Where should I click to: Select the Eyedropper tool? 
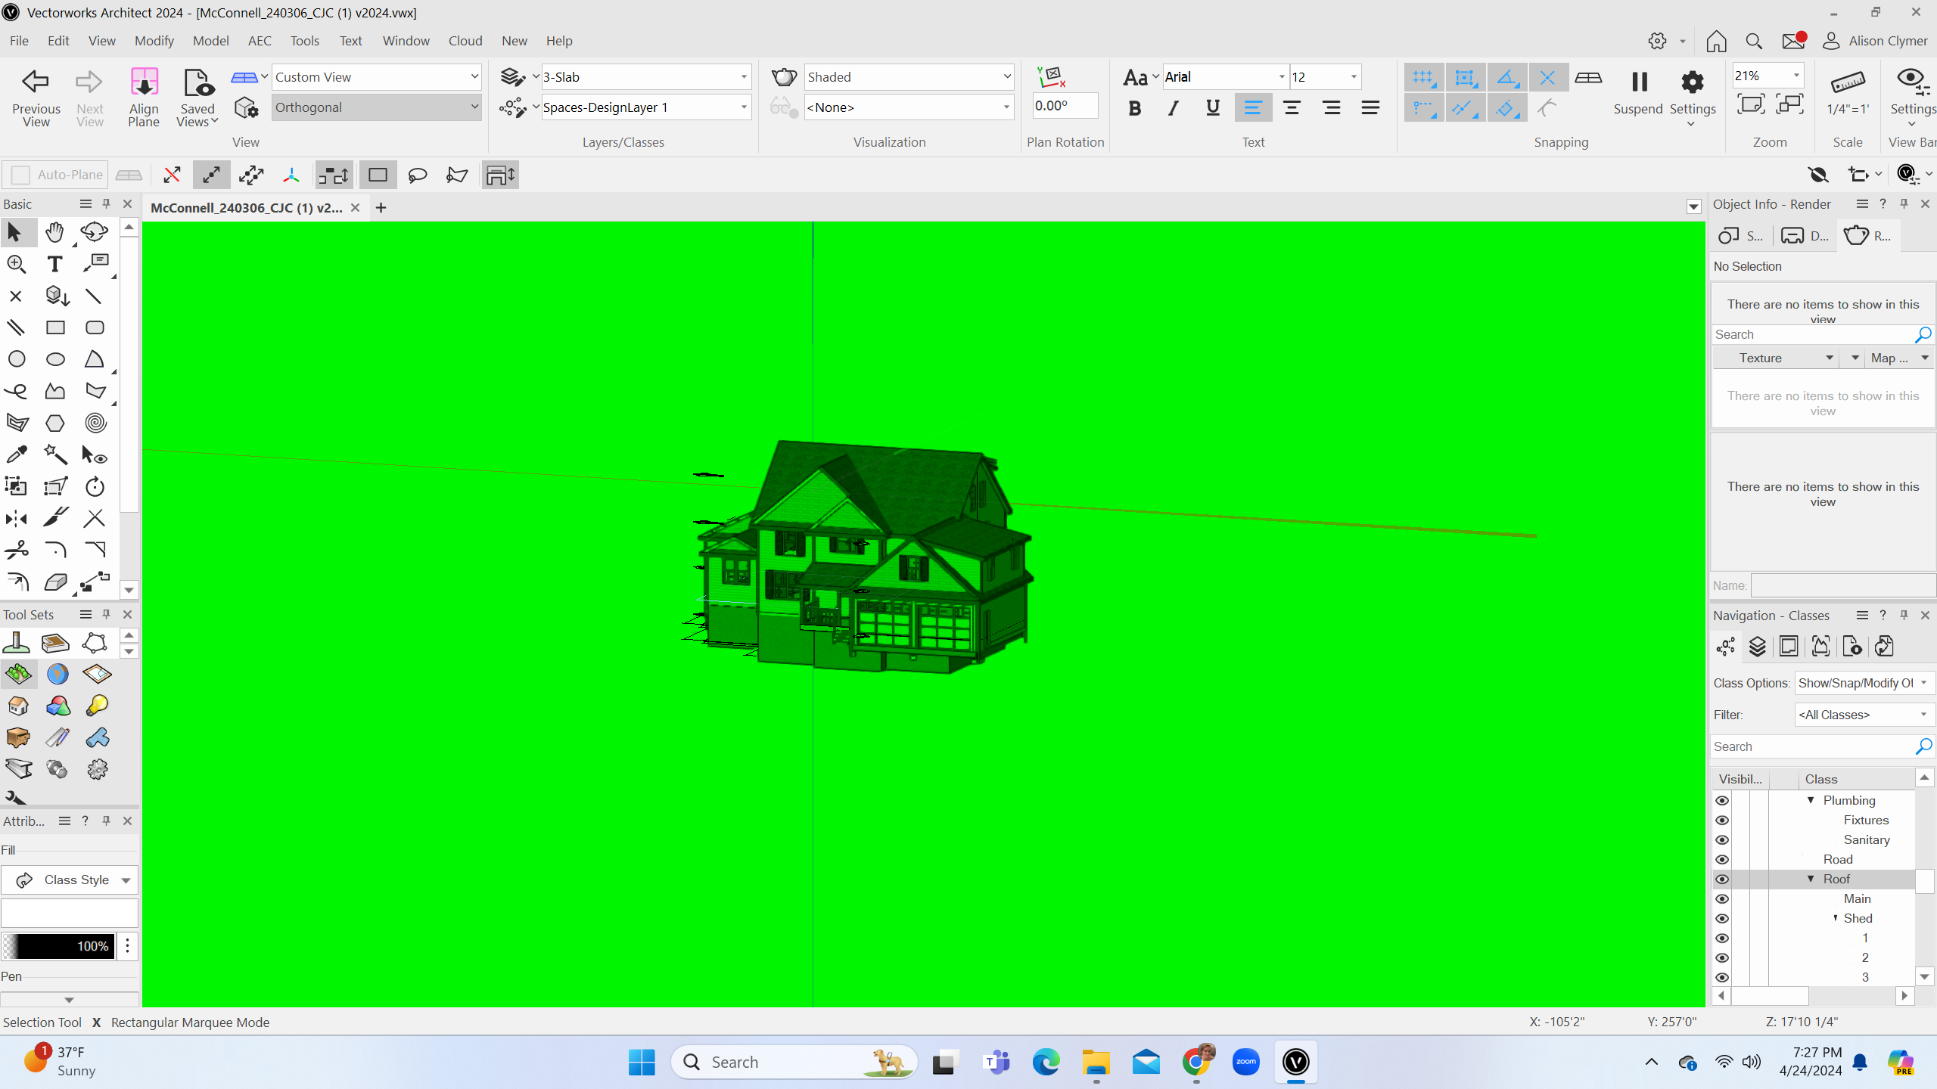16,455
